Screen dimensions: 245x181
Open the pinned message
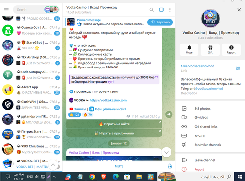coord(111,22)
